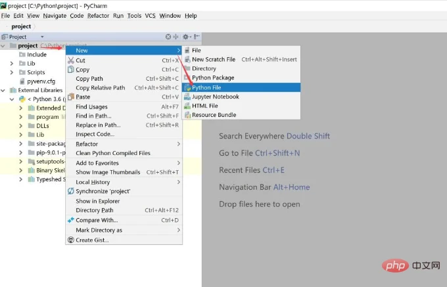
Task: Select Show Image Thumbnails entry
Action: 124,172
